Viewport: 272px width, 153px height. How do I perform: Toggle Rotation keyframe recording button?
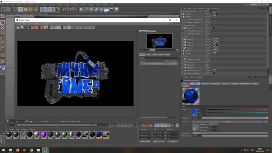pos(164,125)
